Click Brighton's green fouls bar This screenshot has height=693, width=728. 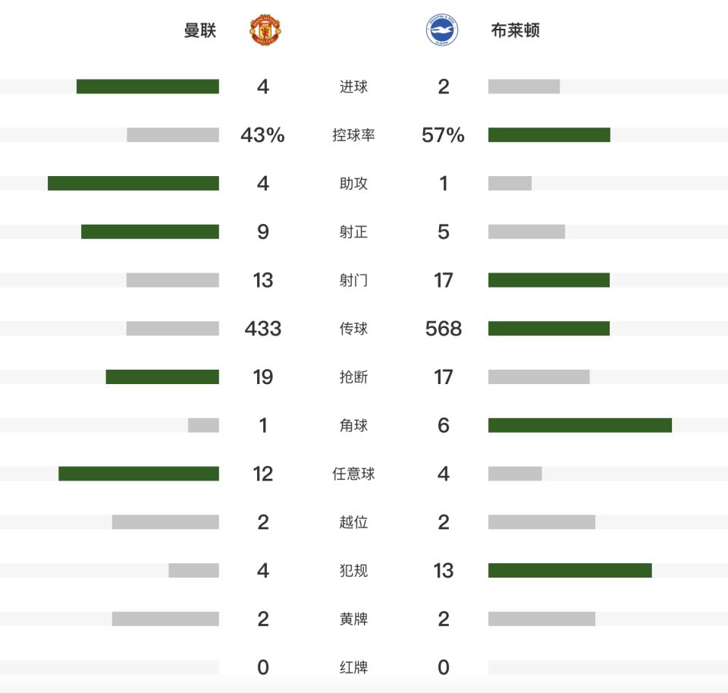(570, 571)
